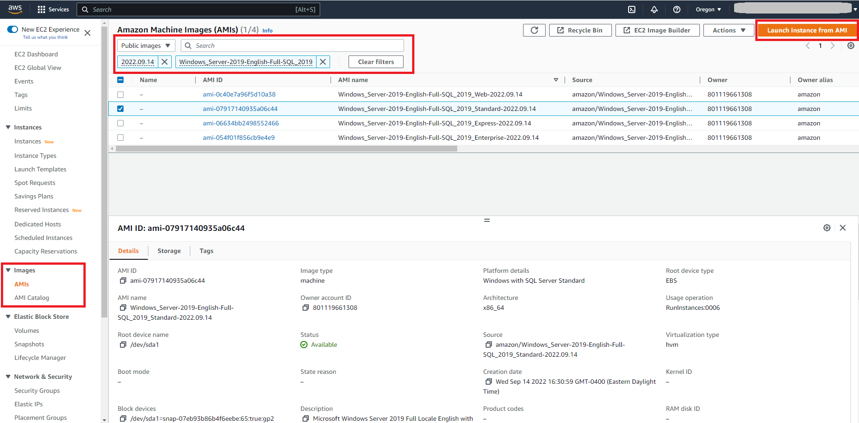Collapse the Images sidebar section
This screenshot has width=859, height=423.
point(8,270)
